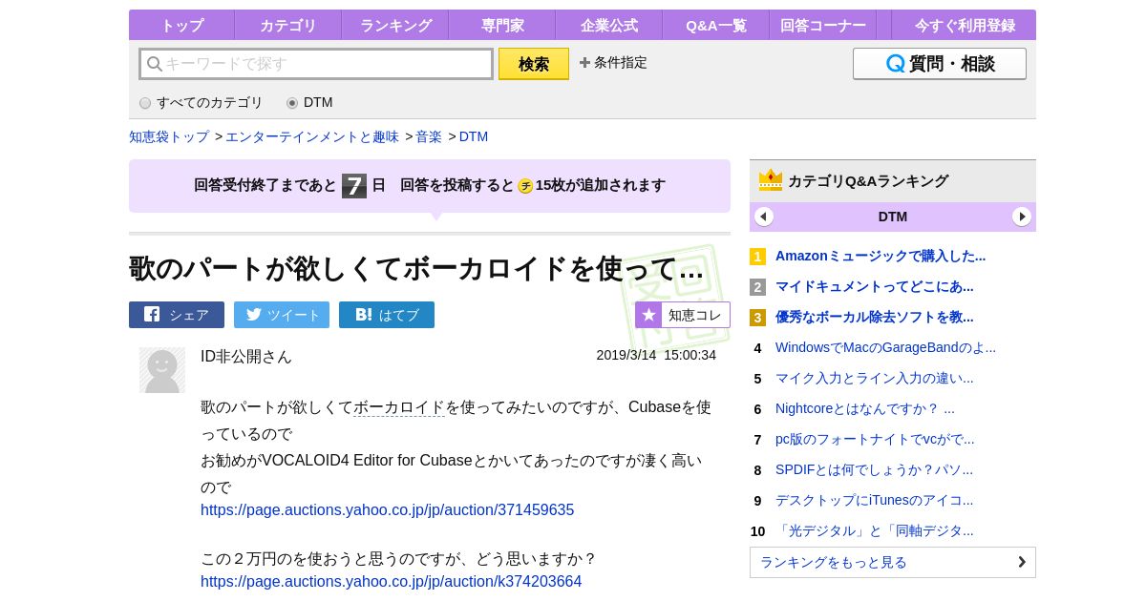1146x601 pixels.
Task: Click the crown ranking icon
Action: click(770, 180)
